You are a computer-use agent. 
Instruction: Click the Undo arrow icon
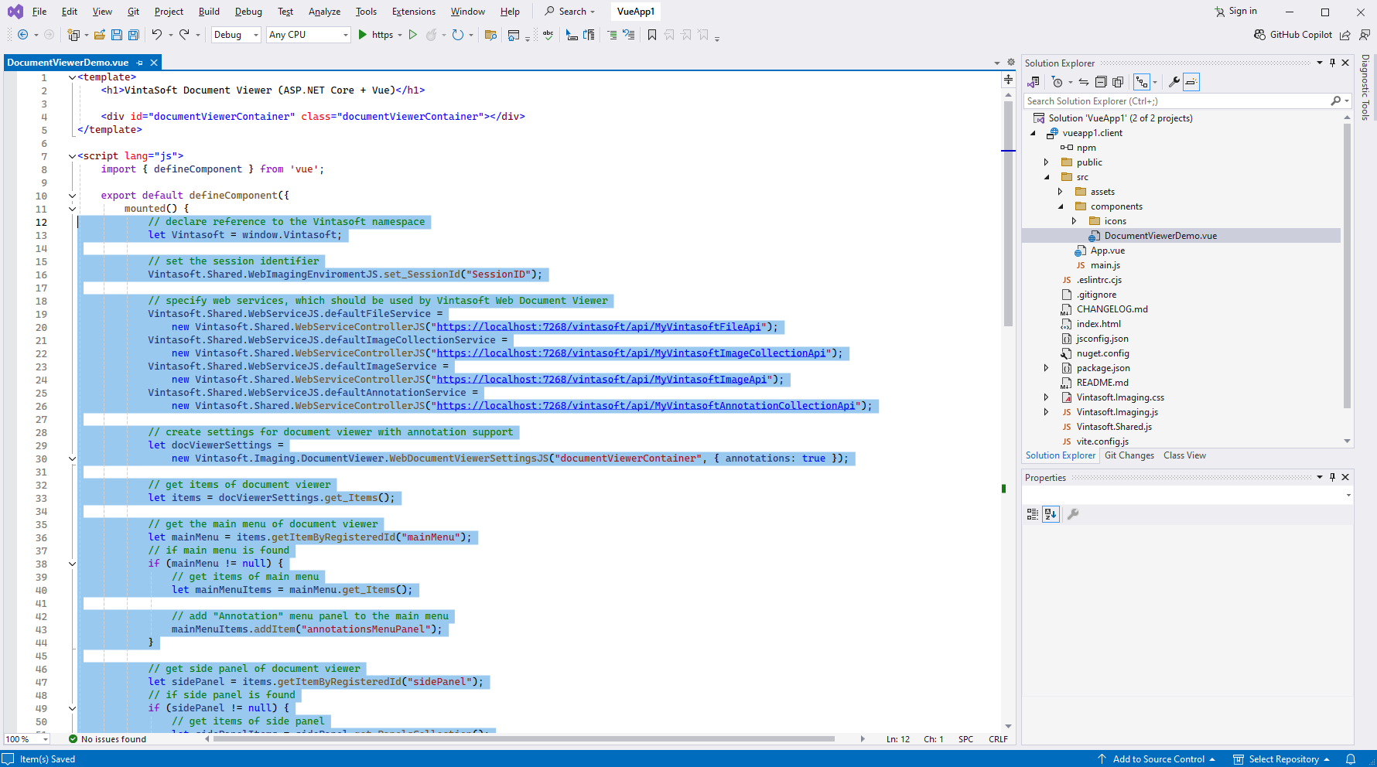(x=157, y=35)
